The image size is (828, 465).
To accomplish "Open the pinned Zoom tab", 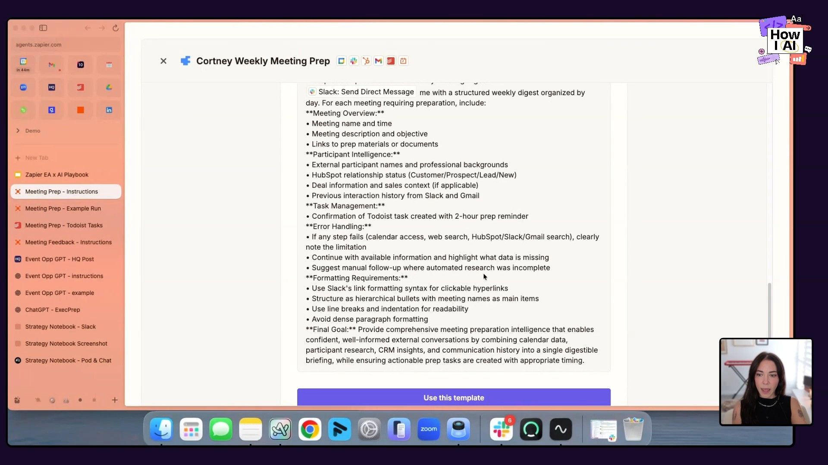I will [23, 87].
